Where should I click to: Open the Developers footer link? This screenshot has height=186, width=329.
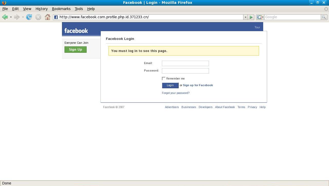coord(206,107)
